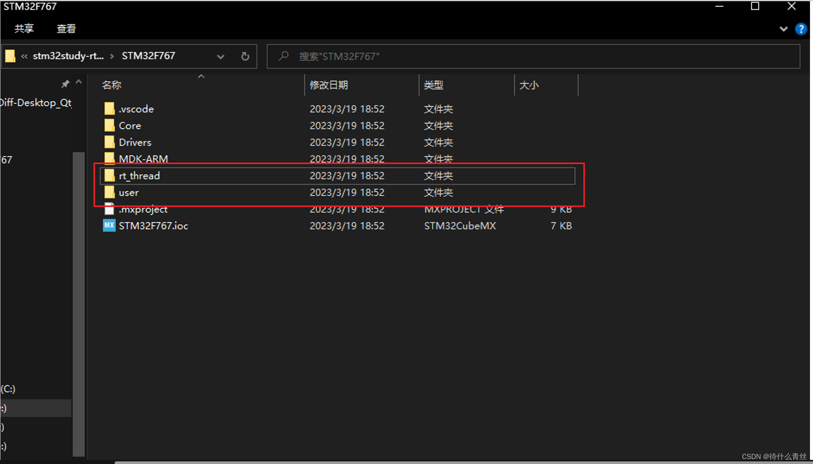Click the refresh button beside address bar
The image size is (813, 464).
pyautogui.click(x=245, y=56)
